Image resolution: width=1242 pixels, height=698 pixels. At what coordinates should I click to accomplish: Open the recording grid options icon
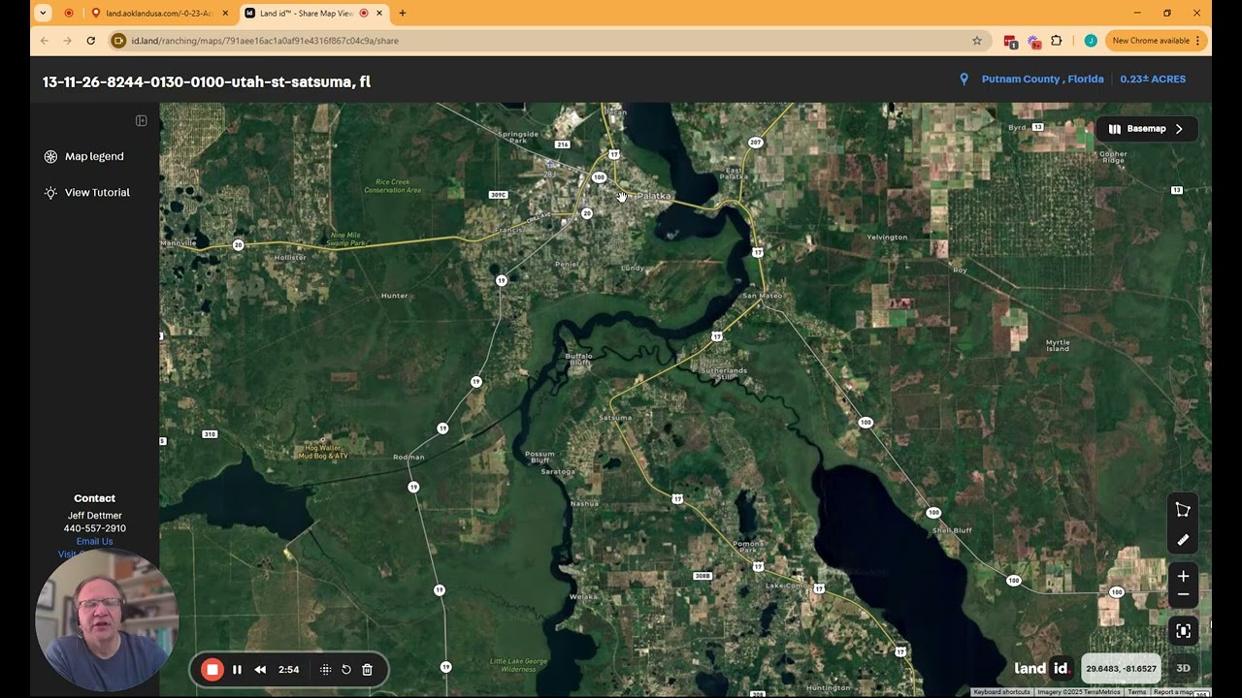(x=325, y=670)
